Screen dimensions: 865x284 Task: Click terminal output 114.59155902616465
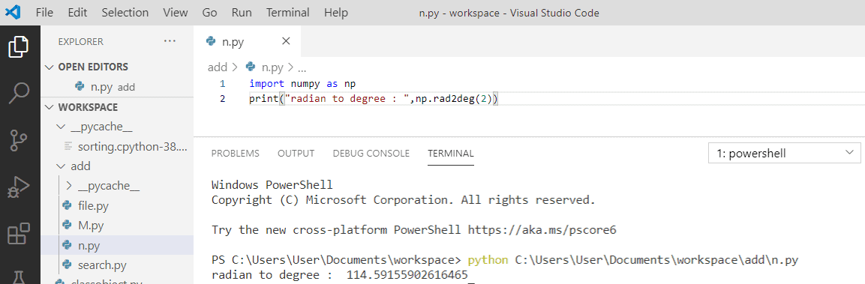407,274
